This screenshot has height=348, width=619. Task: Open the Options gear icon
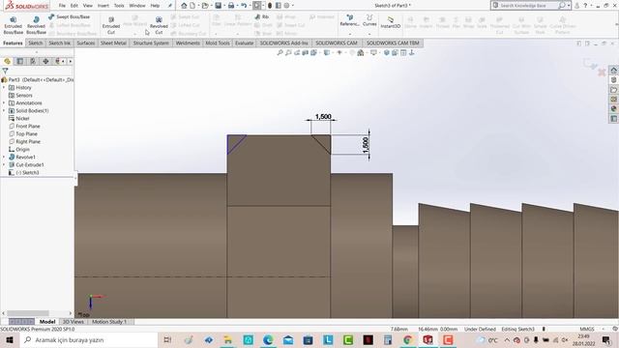(286, 6)
